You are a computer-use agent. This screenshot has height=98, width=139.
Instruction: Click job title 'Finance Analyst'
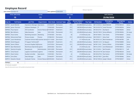point(29,37)
